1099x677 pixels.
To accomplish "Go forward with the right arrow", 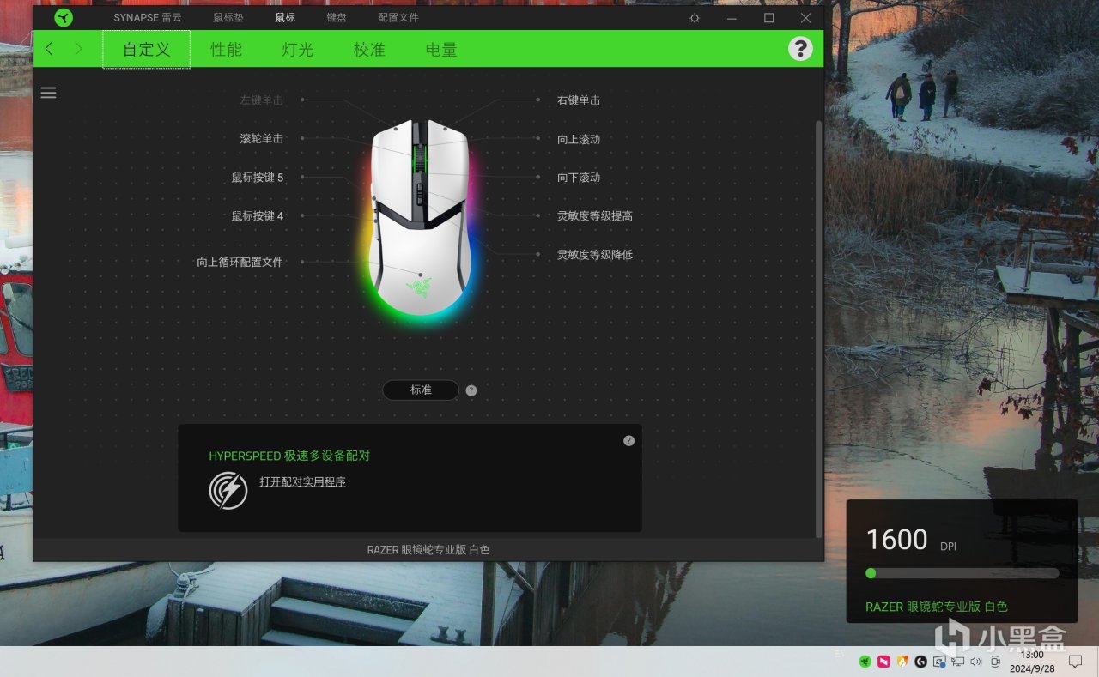I will point(78,49).
